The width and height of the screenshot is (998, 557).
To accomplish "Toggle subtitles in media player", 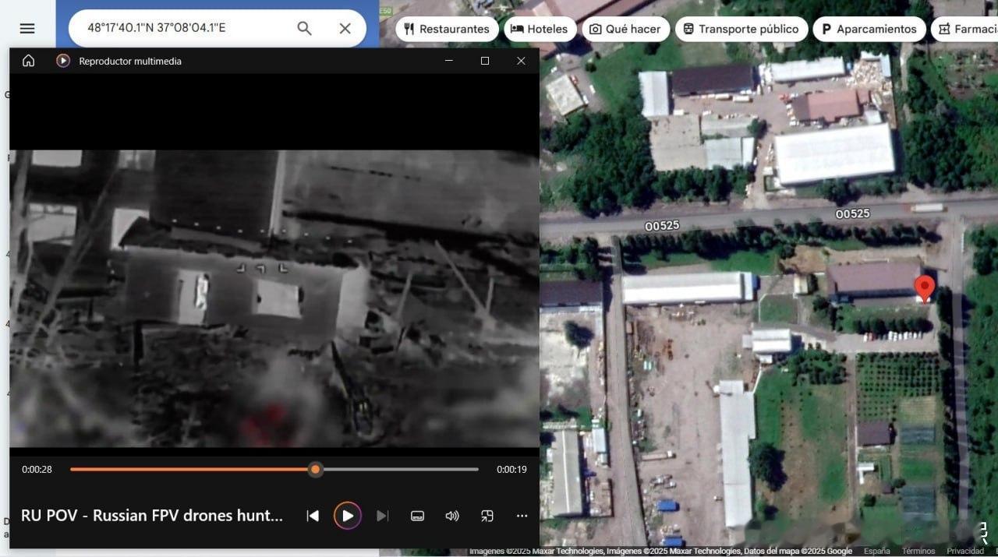I will (417, 516).
